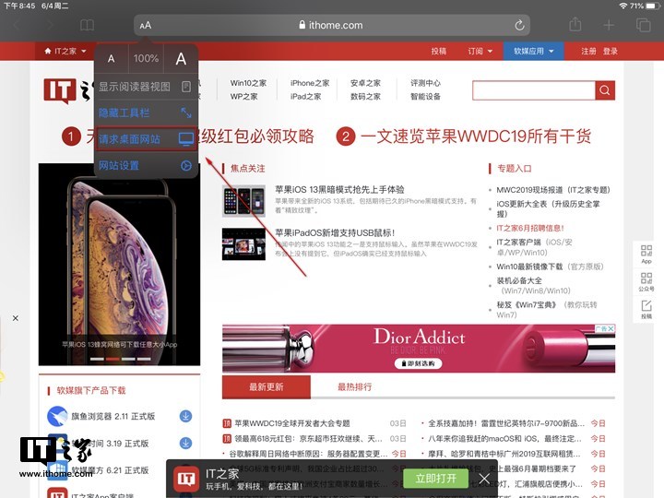This screenshot has width=664, height=498.
Task: Reload the ithome.com page
Action: (519, 26)
